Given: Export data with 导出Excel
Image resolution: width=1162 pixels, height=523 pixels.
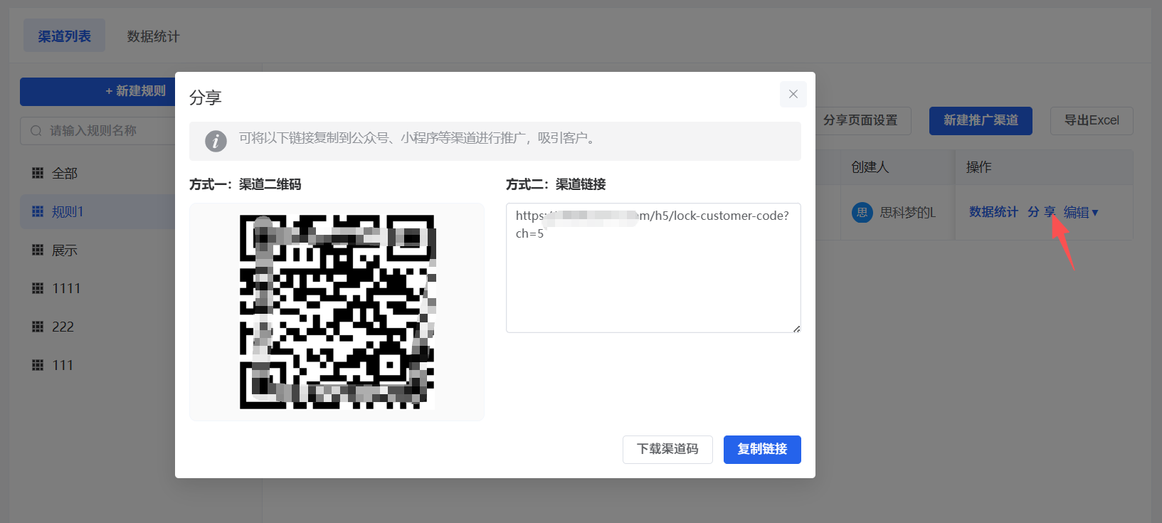Looking at the screenshot, I should (x=1092, y=121).
